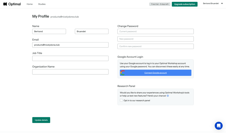
Task: Click the research panel help icon
Action: pyautogui.click(x=168, y=96)
